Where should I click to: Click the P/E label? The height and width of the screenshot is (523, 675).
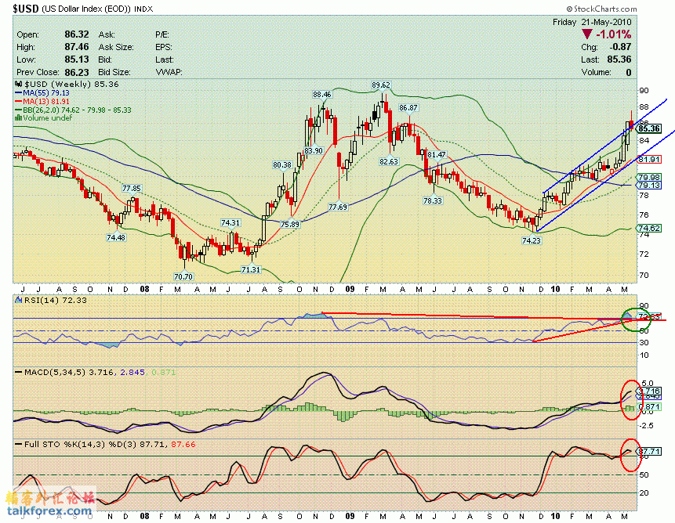point(162,34)
